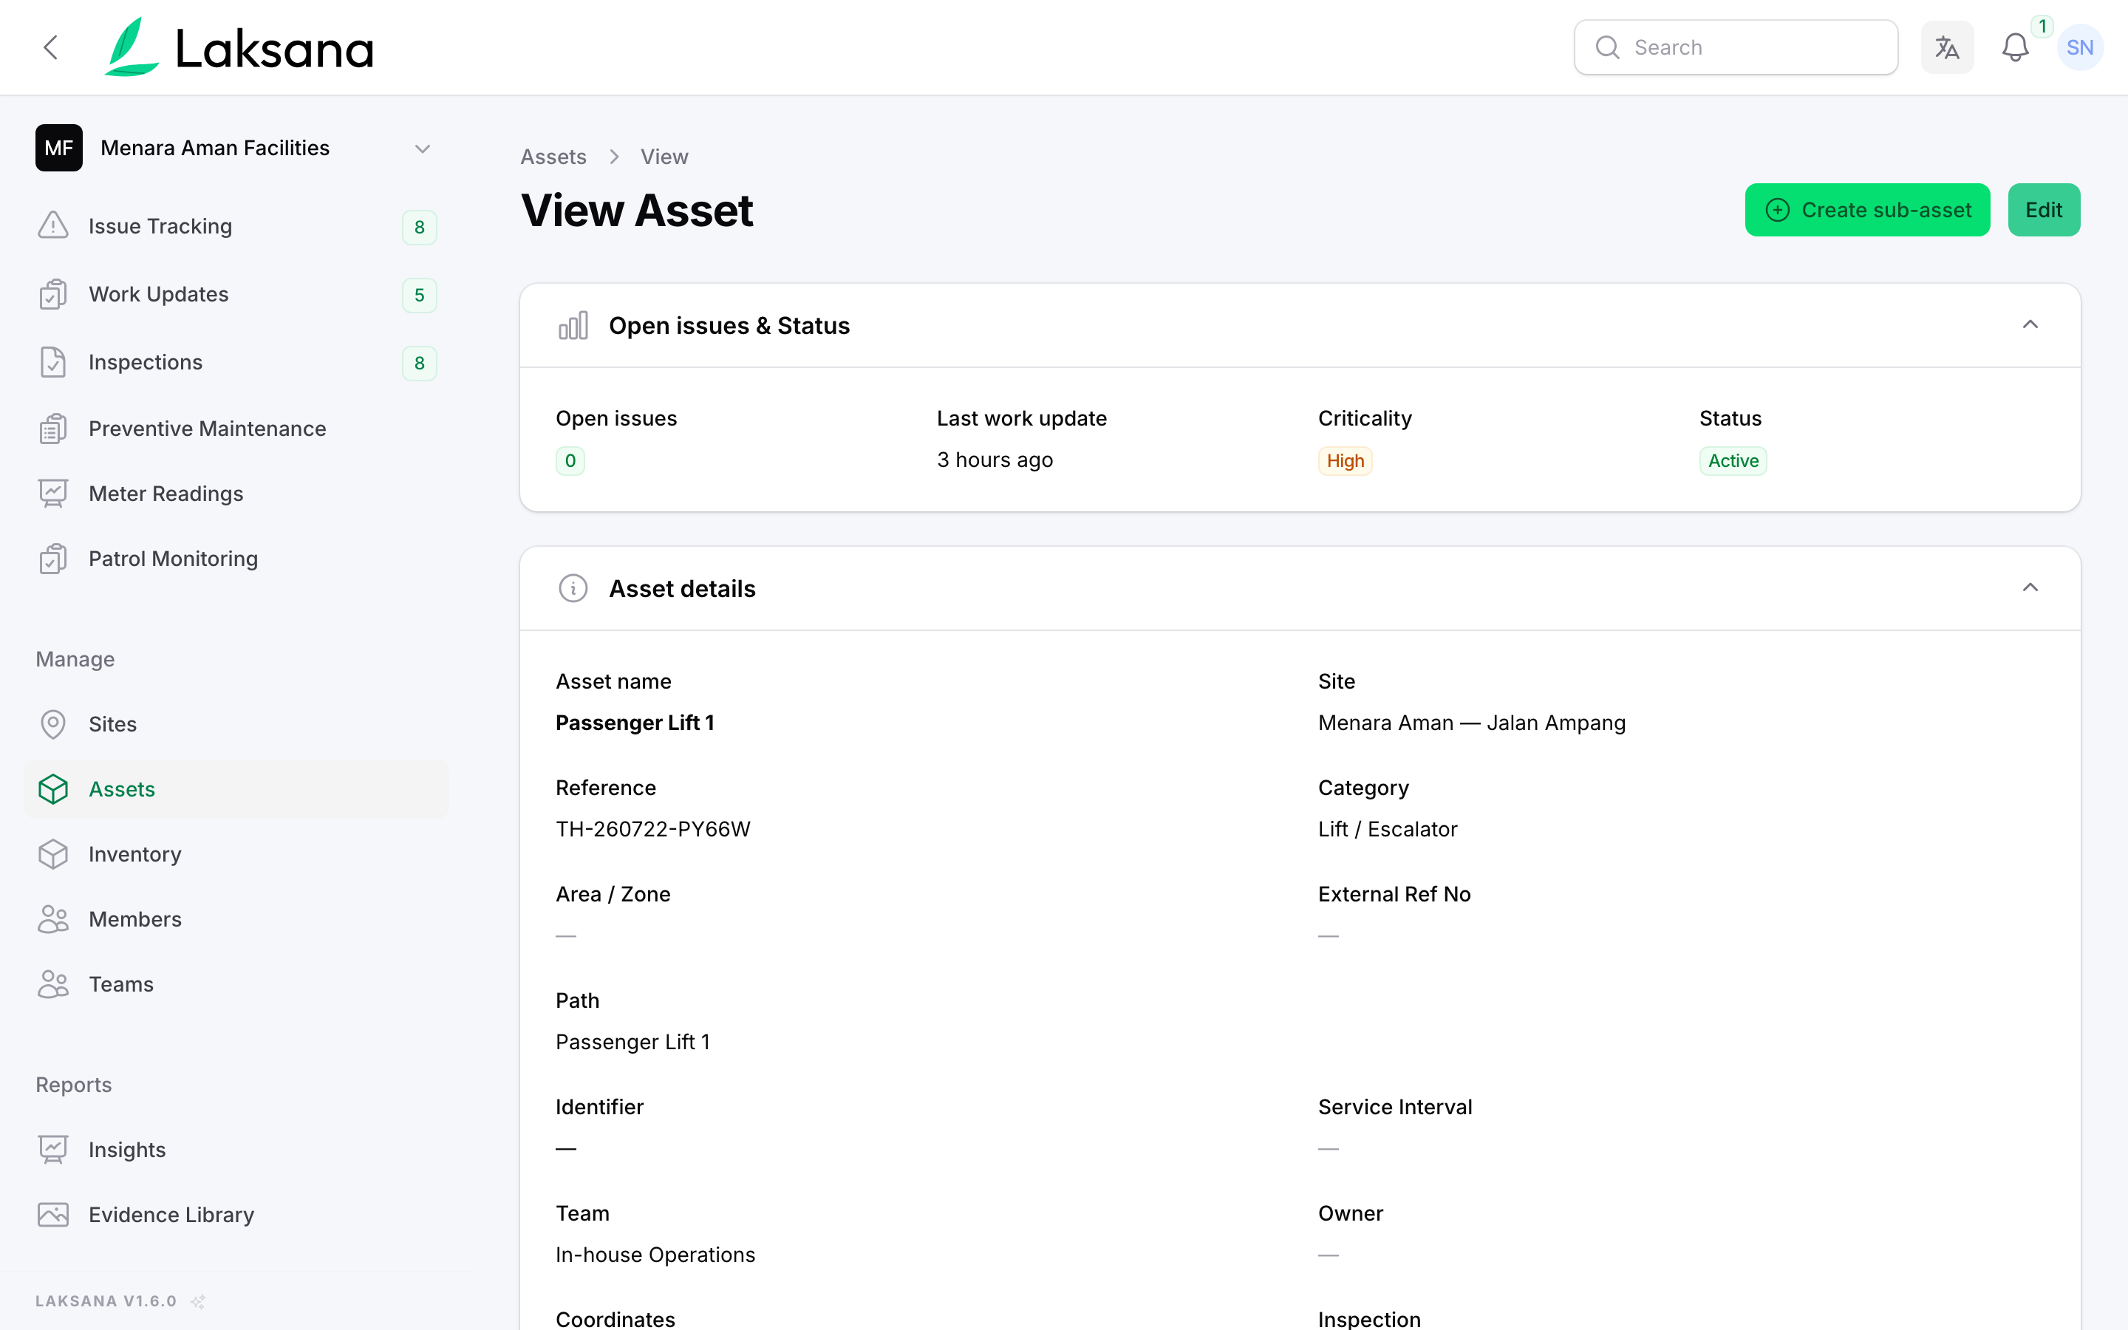Screen dimensions: 2128x1330
Task: Click the Create sub-asset button
Action: click(x=1867, y=211)
